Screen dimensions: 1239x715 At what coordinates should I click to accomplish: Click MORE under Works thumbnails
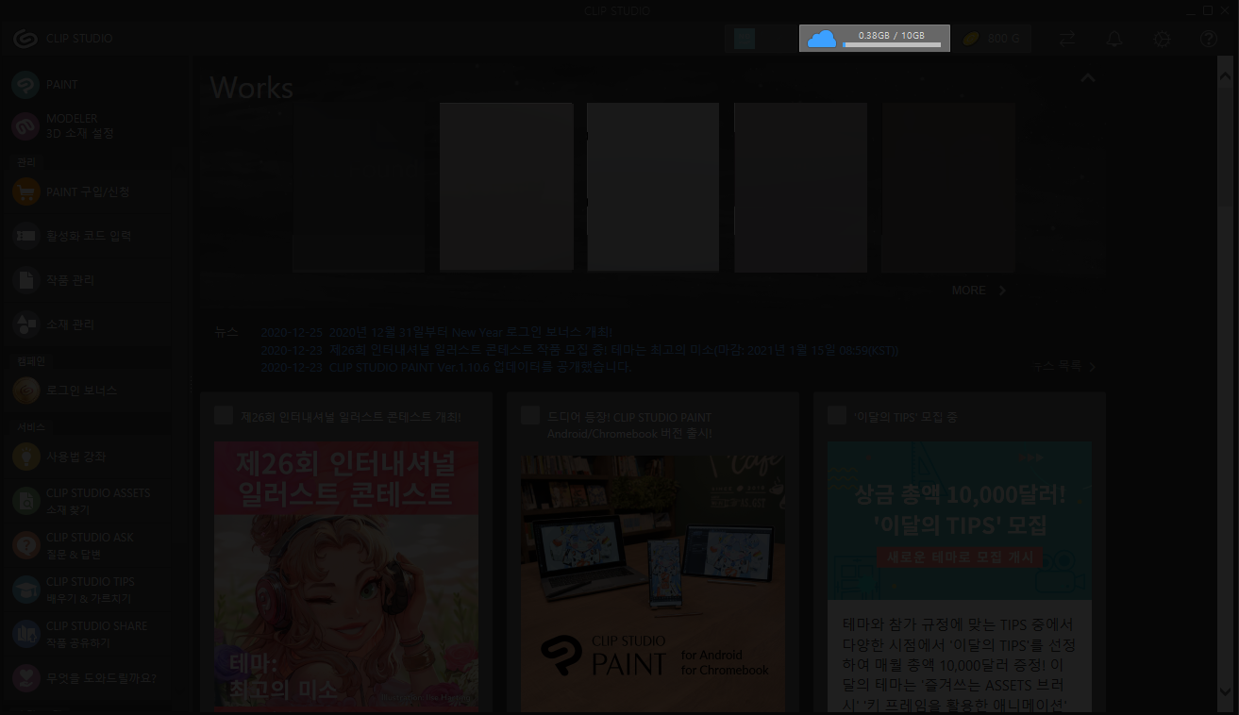(979, 291)
